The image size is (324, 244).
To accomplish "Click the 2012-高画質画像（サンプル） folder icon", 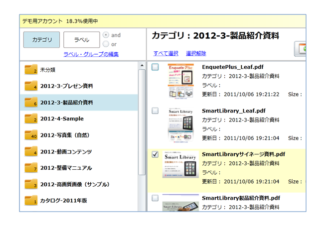I will click(x=31, y=184).
